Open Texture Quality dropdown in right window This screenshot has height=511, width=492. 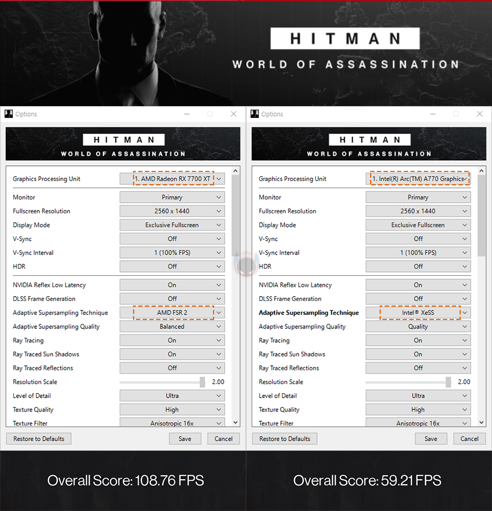point(418,410)
